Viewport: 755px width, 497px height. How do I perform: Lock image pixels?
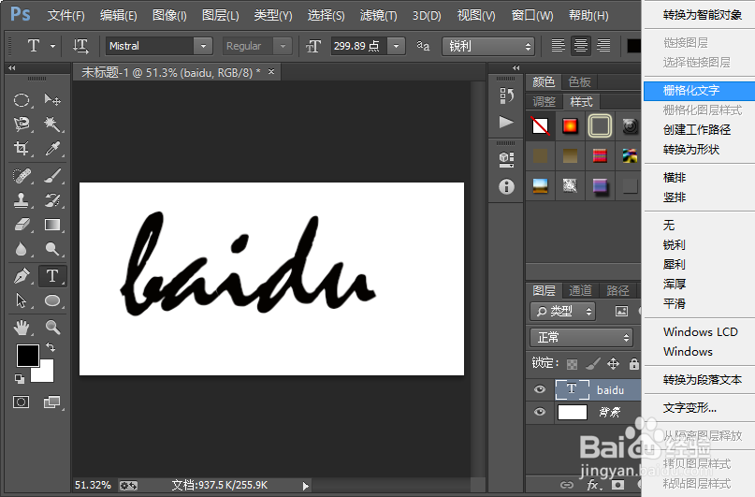[x=593, y=364]
